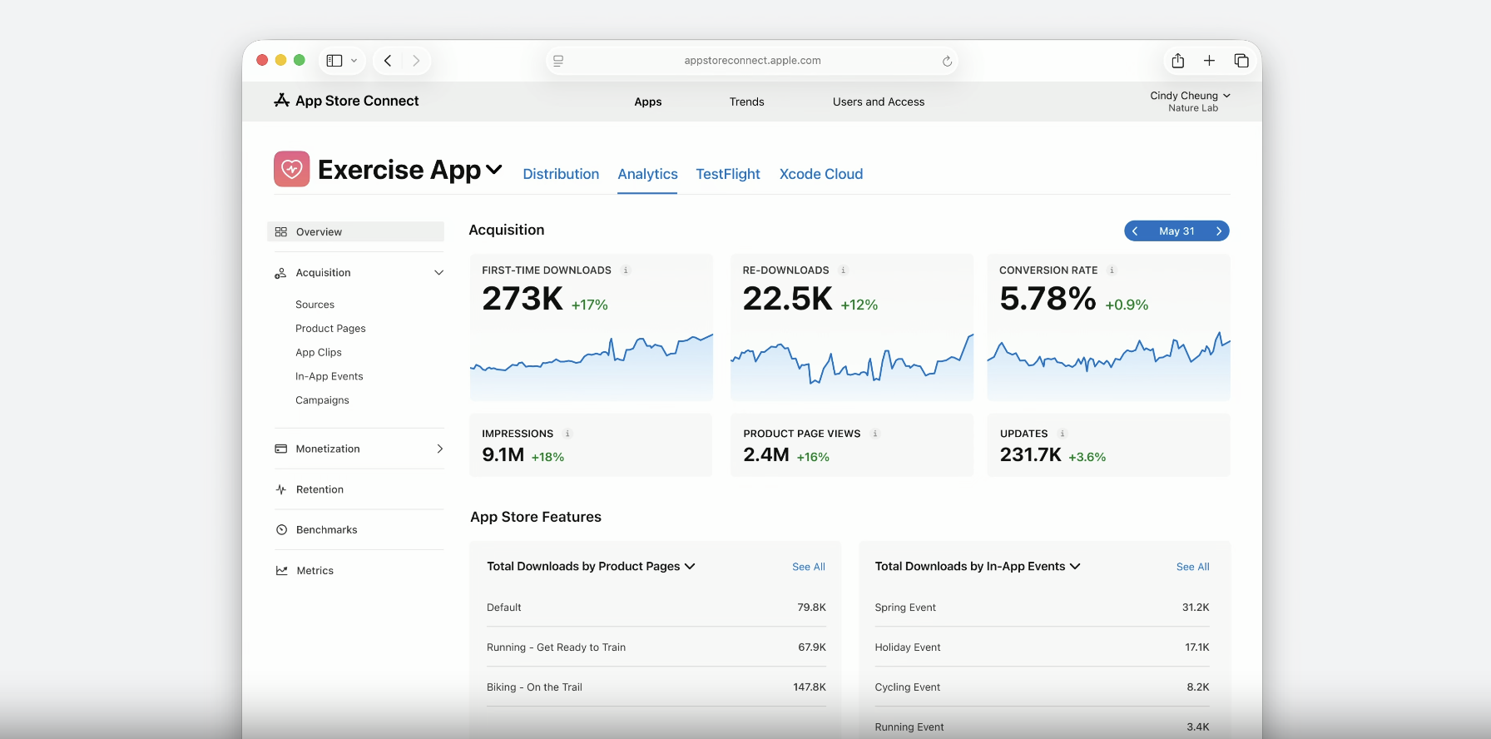Go to the next date after May 31
Image resolution: width=1491 pixels, height=739 pixels.
[x=1219, y=231]
